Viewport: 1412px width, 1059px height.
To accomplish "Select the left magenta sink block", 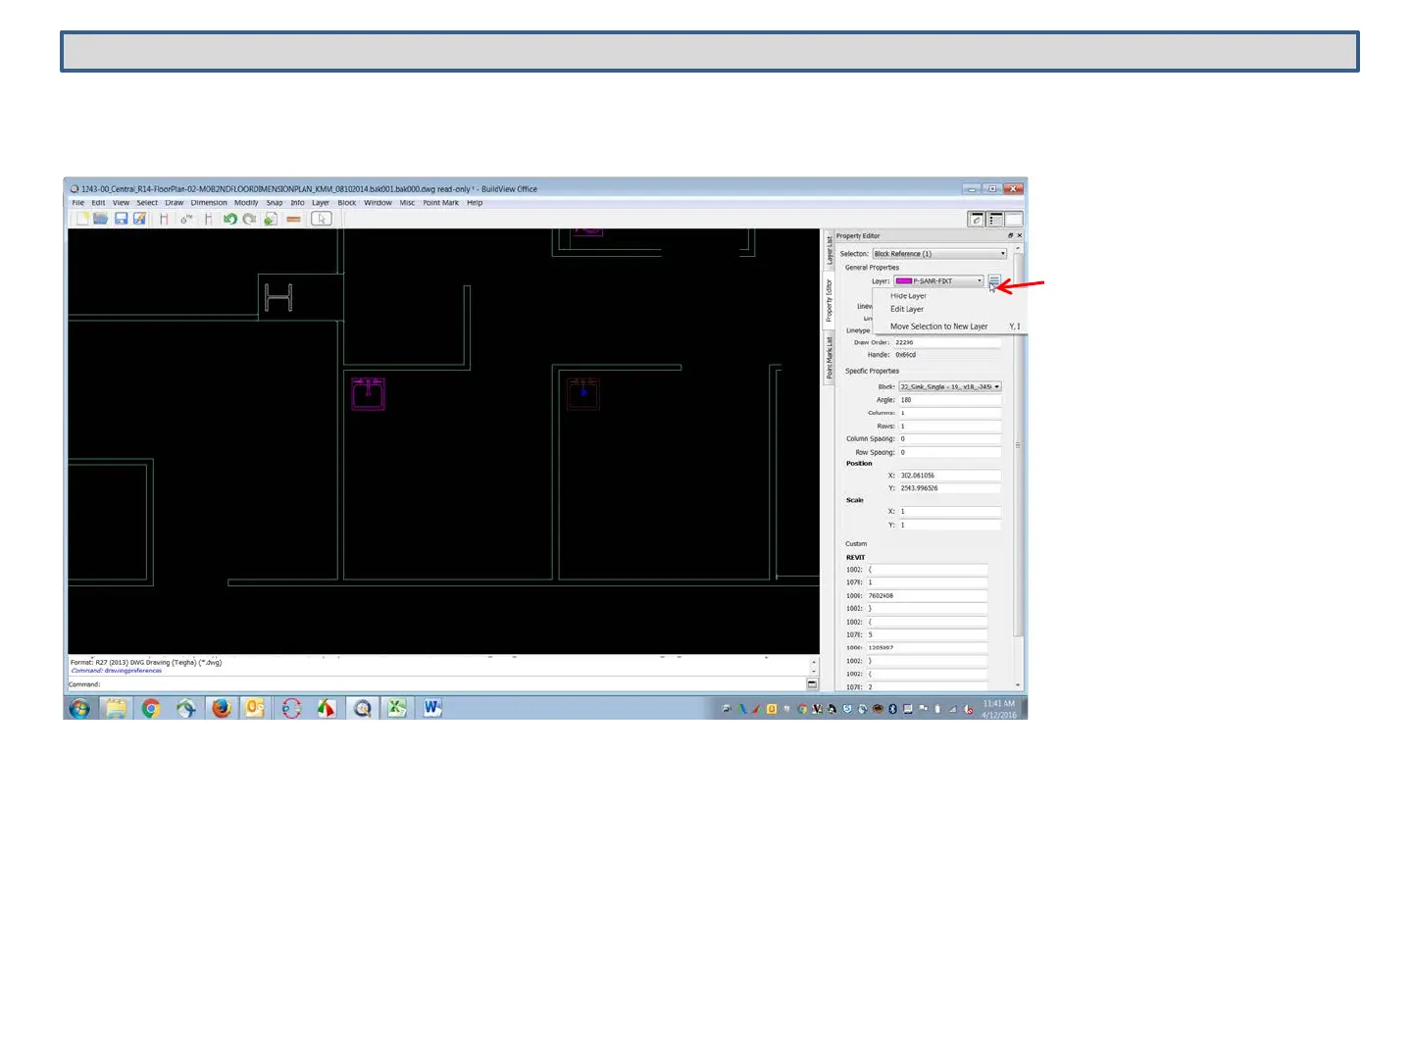I will click(368, 393).
